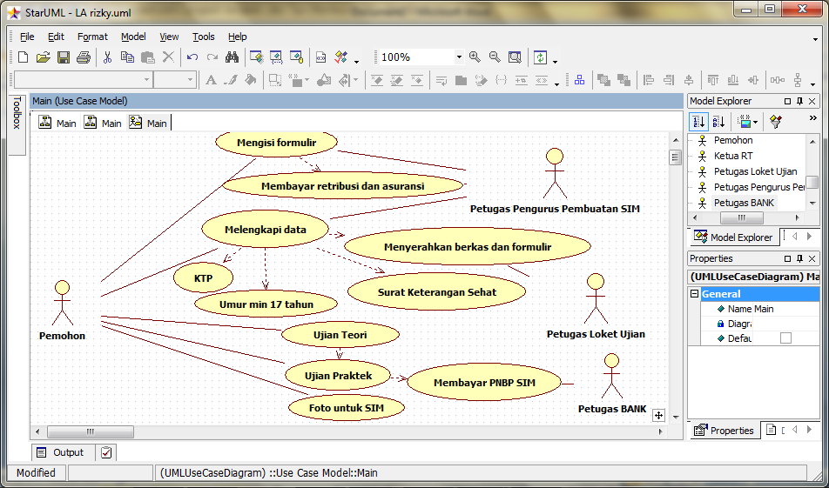
Task: Open the View menu
Action: point(169,37)
